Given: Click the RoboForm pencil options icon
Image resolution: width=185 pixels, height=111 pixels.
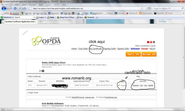Looking at the screenshot, I should pyautogui.click(x=97, y=17).
